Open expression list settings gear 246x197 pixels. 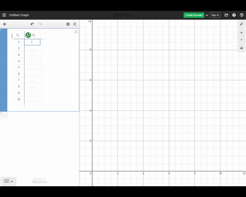pyautogui.click(x=68, y=24)
